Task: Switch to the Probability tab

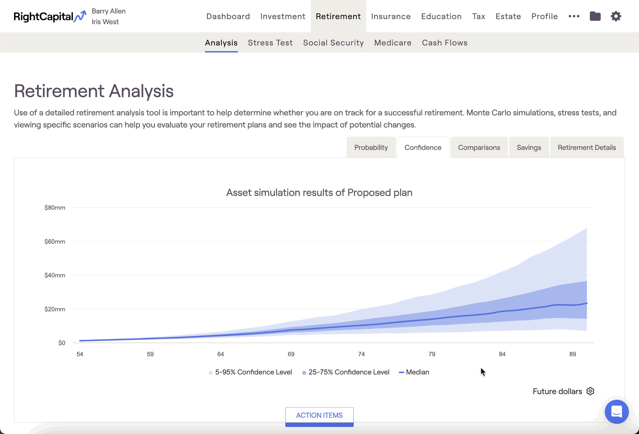Action: click(x=371, y=147)
